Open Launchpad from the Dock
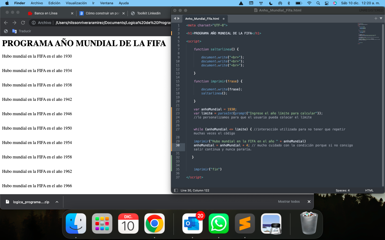 coord(102,224)
